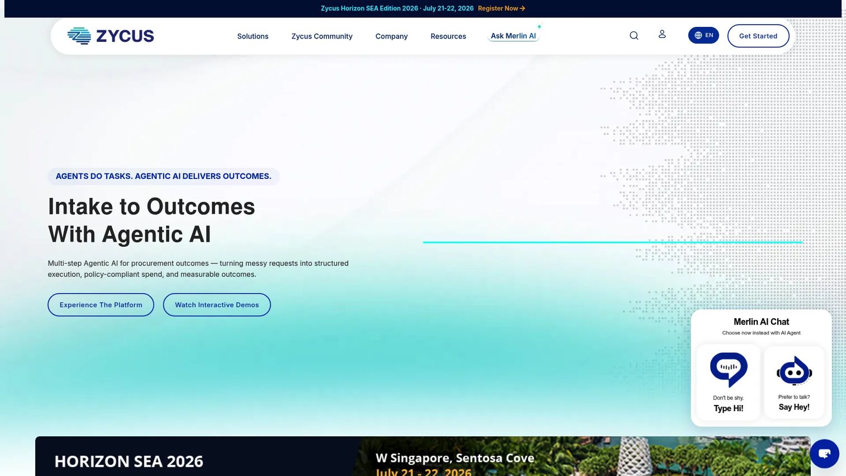Click the Zycus logo

(x=111, y=36)
